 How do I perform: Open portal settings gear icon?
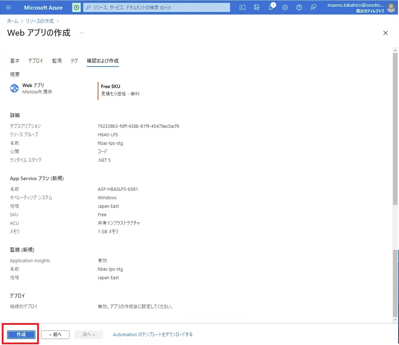(285, 7)
